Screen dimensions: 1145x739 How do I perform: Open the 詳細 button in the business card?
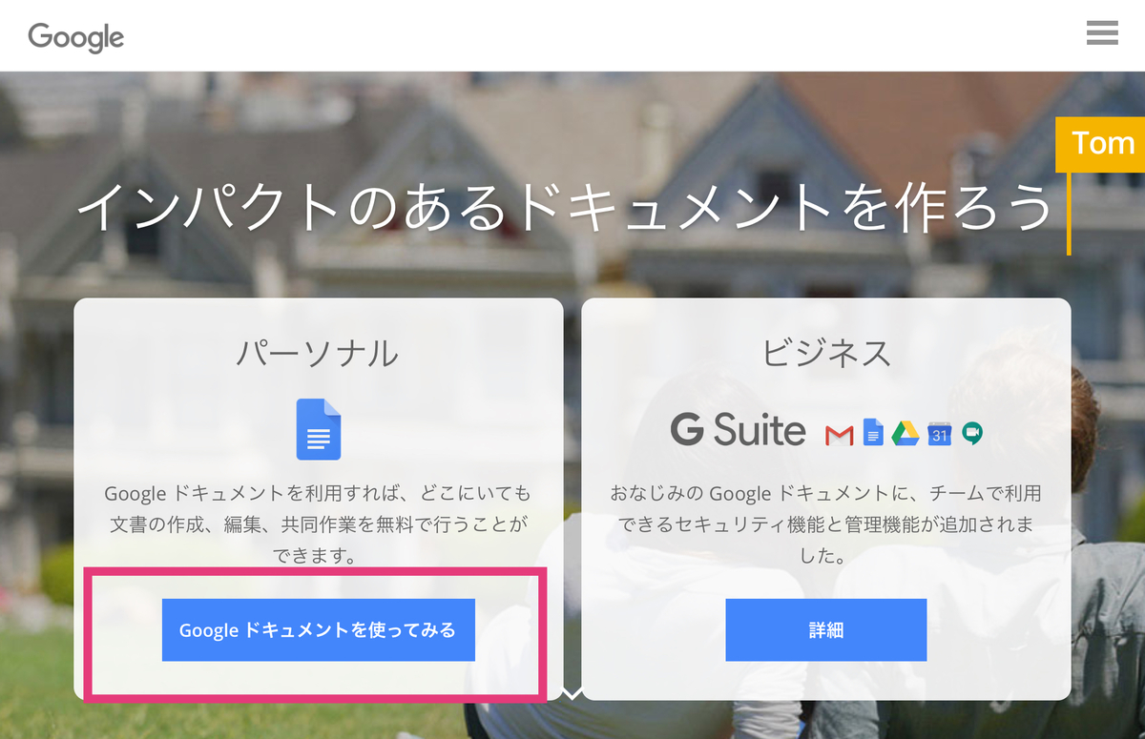(826, 629)
